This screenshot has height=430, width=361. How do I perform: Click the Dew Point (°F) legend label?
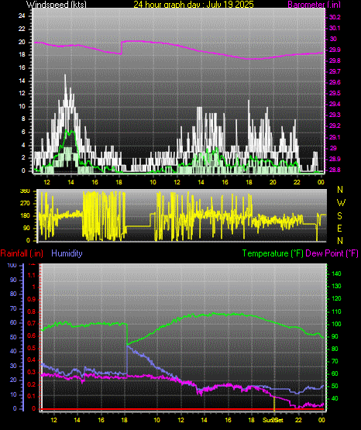(332, 253)
